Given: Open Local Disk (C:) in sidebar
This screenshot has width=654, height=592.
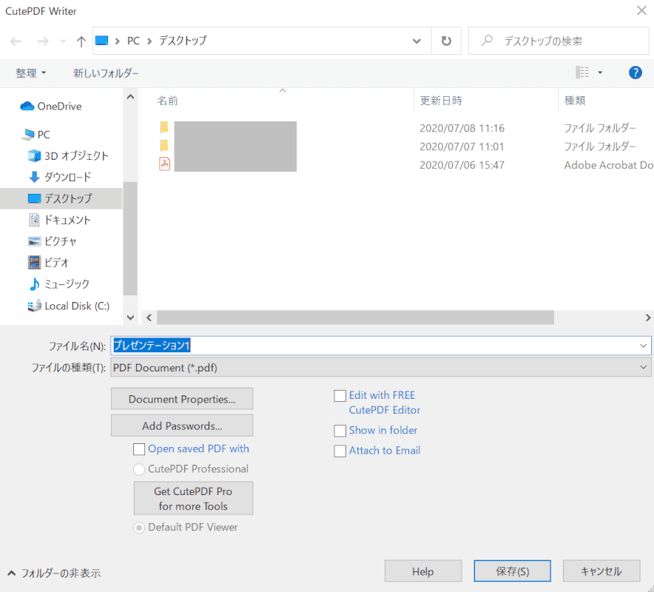Looking at the screenshot, I should pos(77,306).
